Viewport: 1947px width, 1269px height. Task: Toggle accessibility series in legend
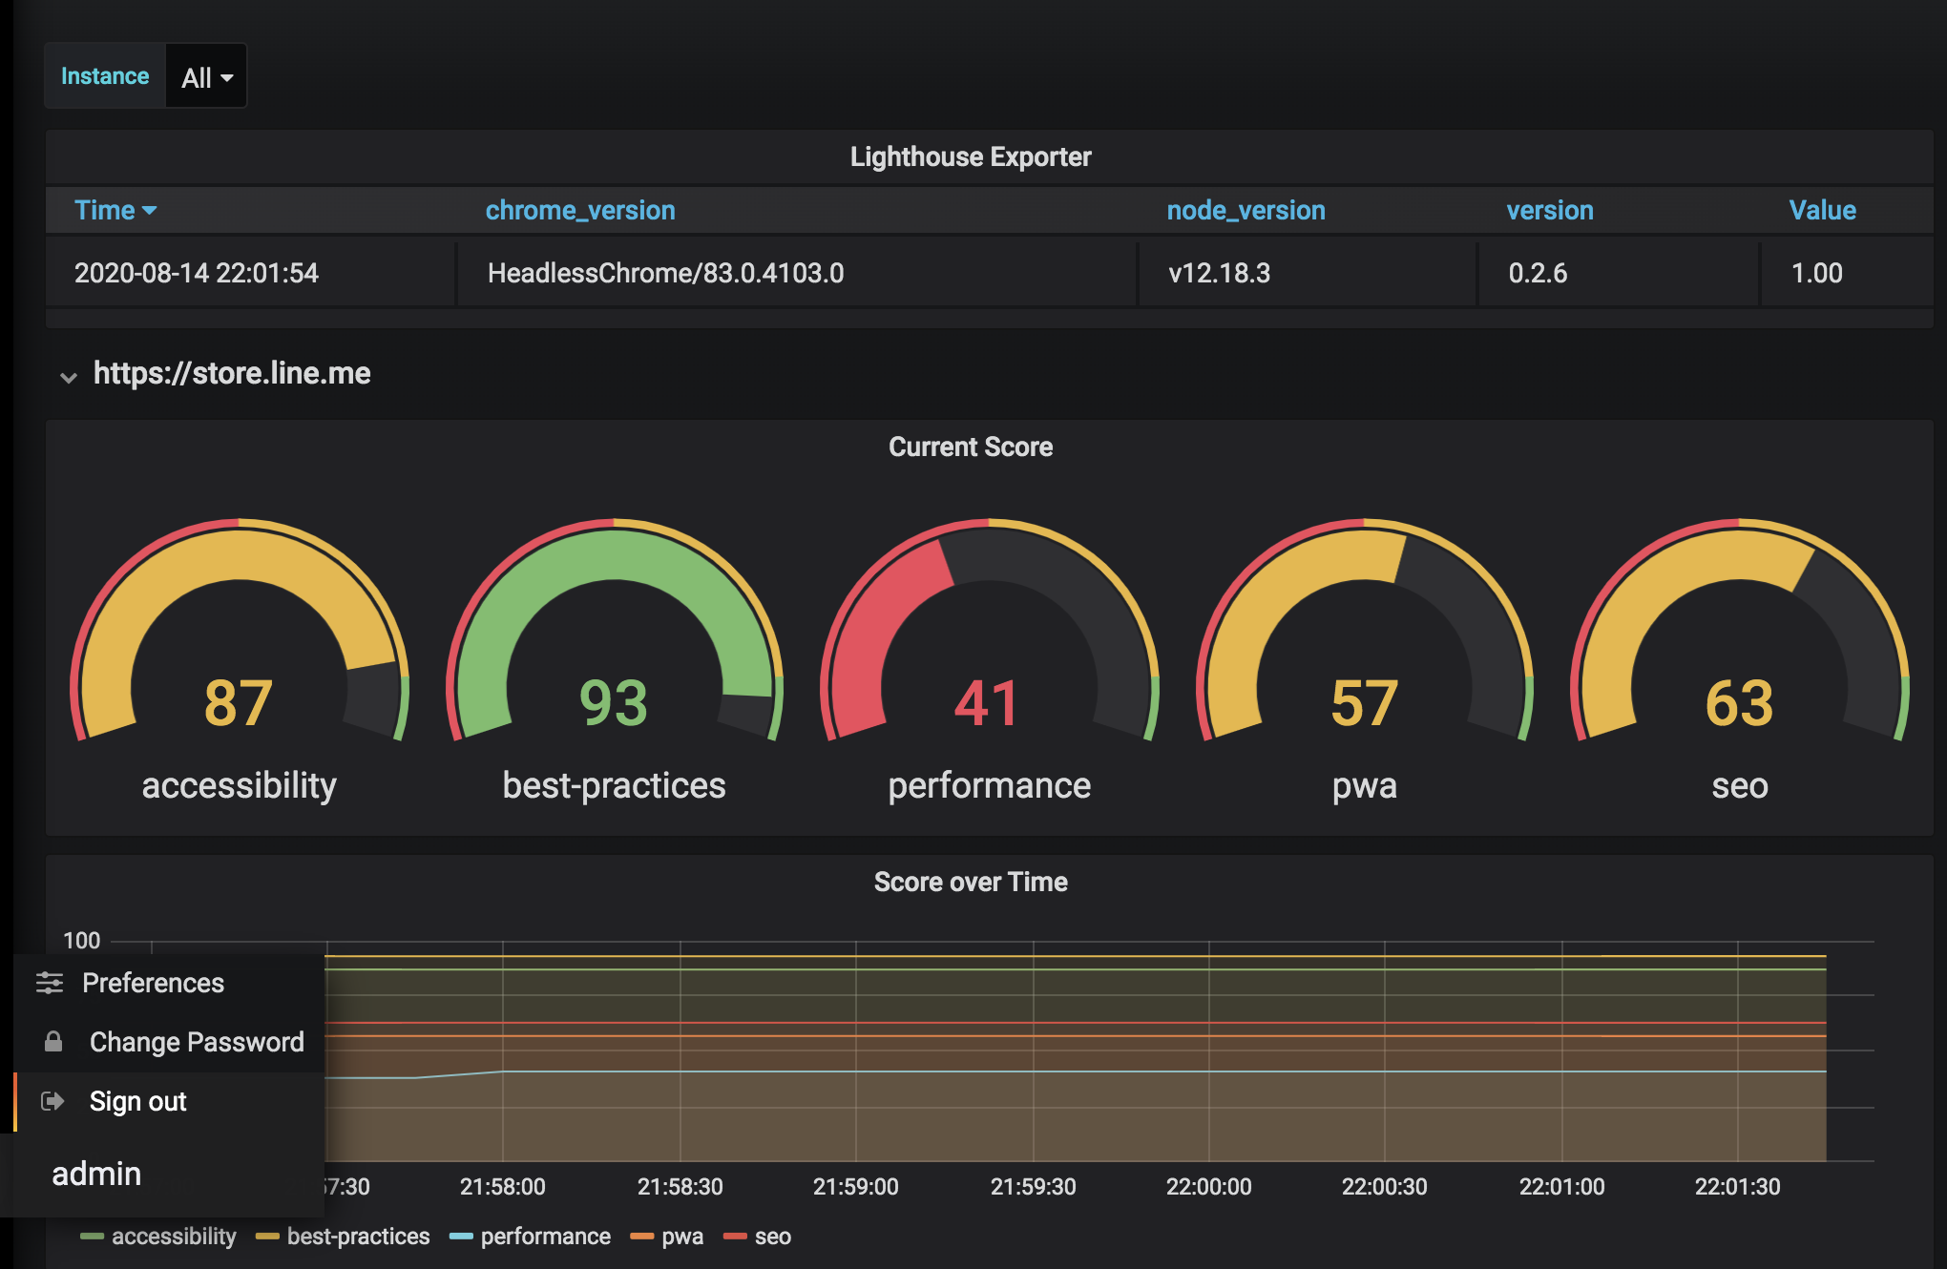tap(173, 1237)
